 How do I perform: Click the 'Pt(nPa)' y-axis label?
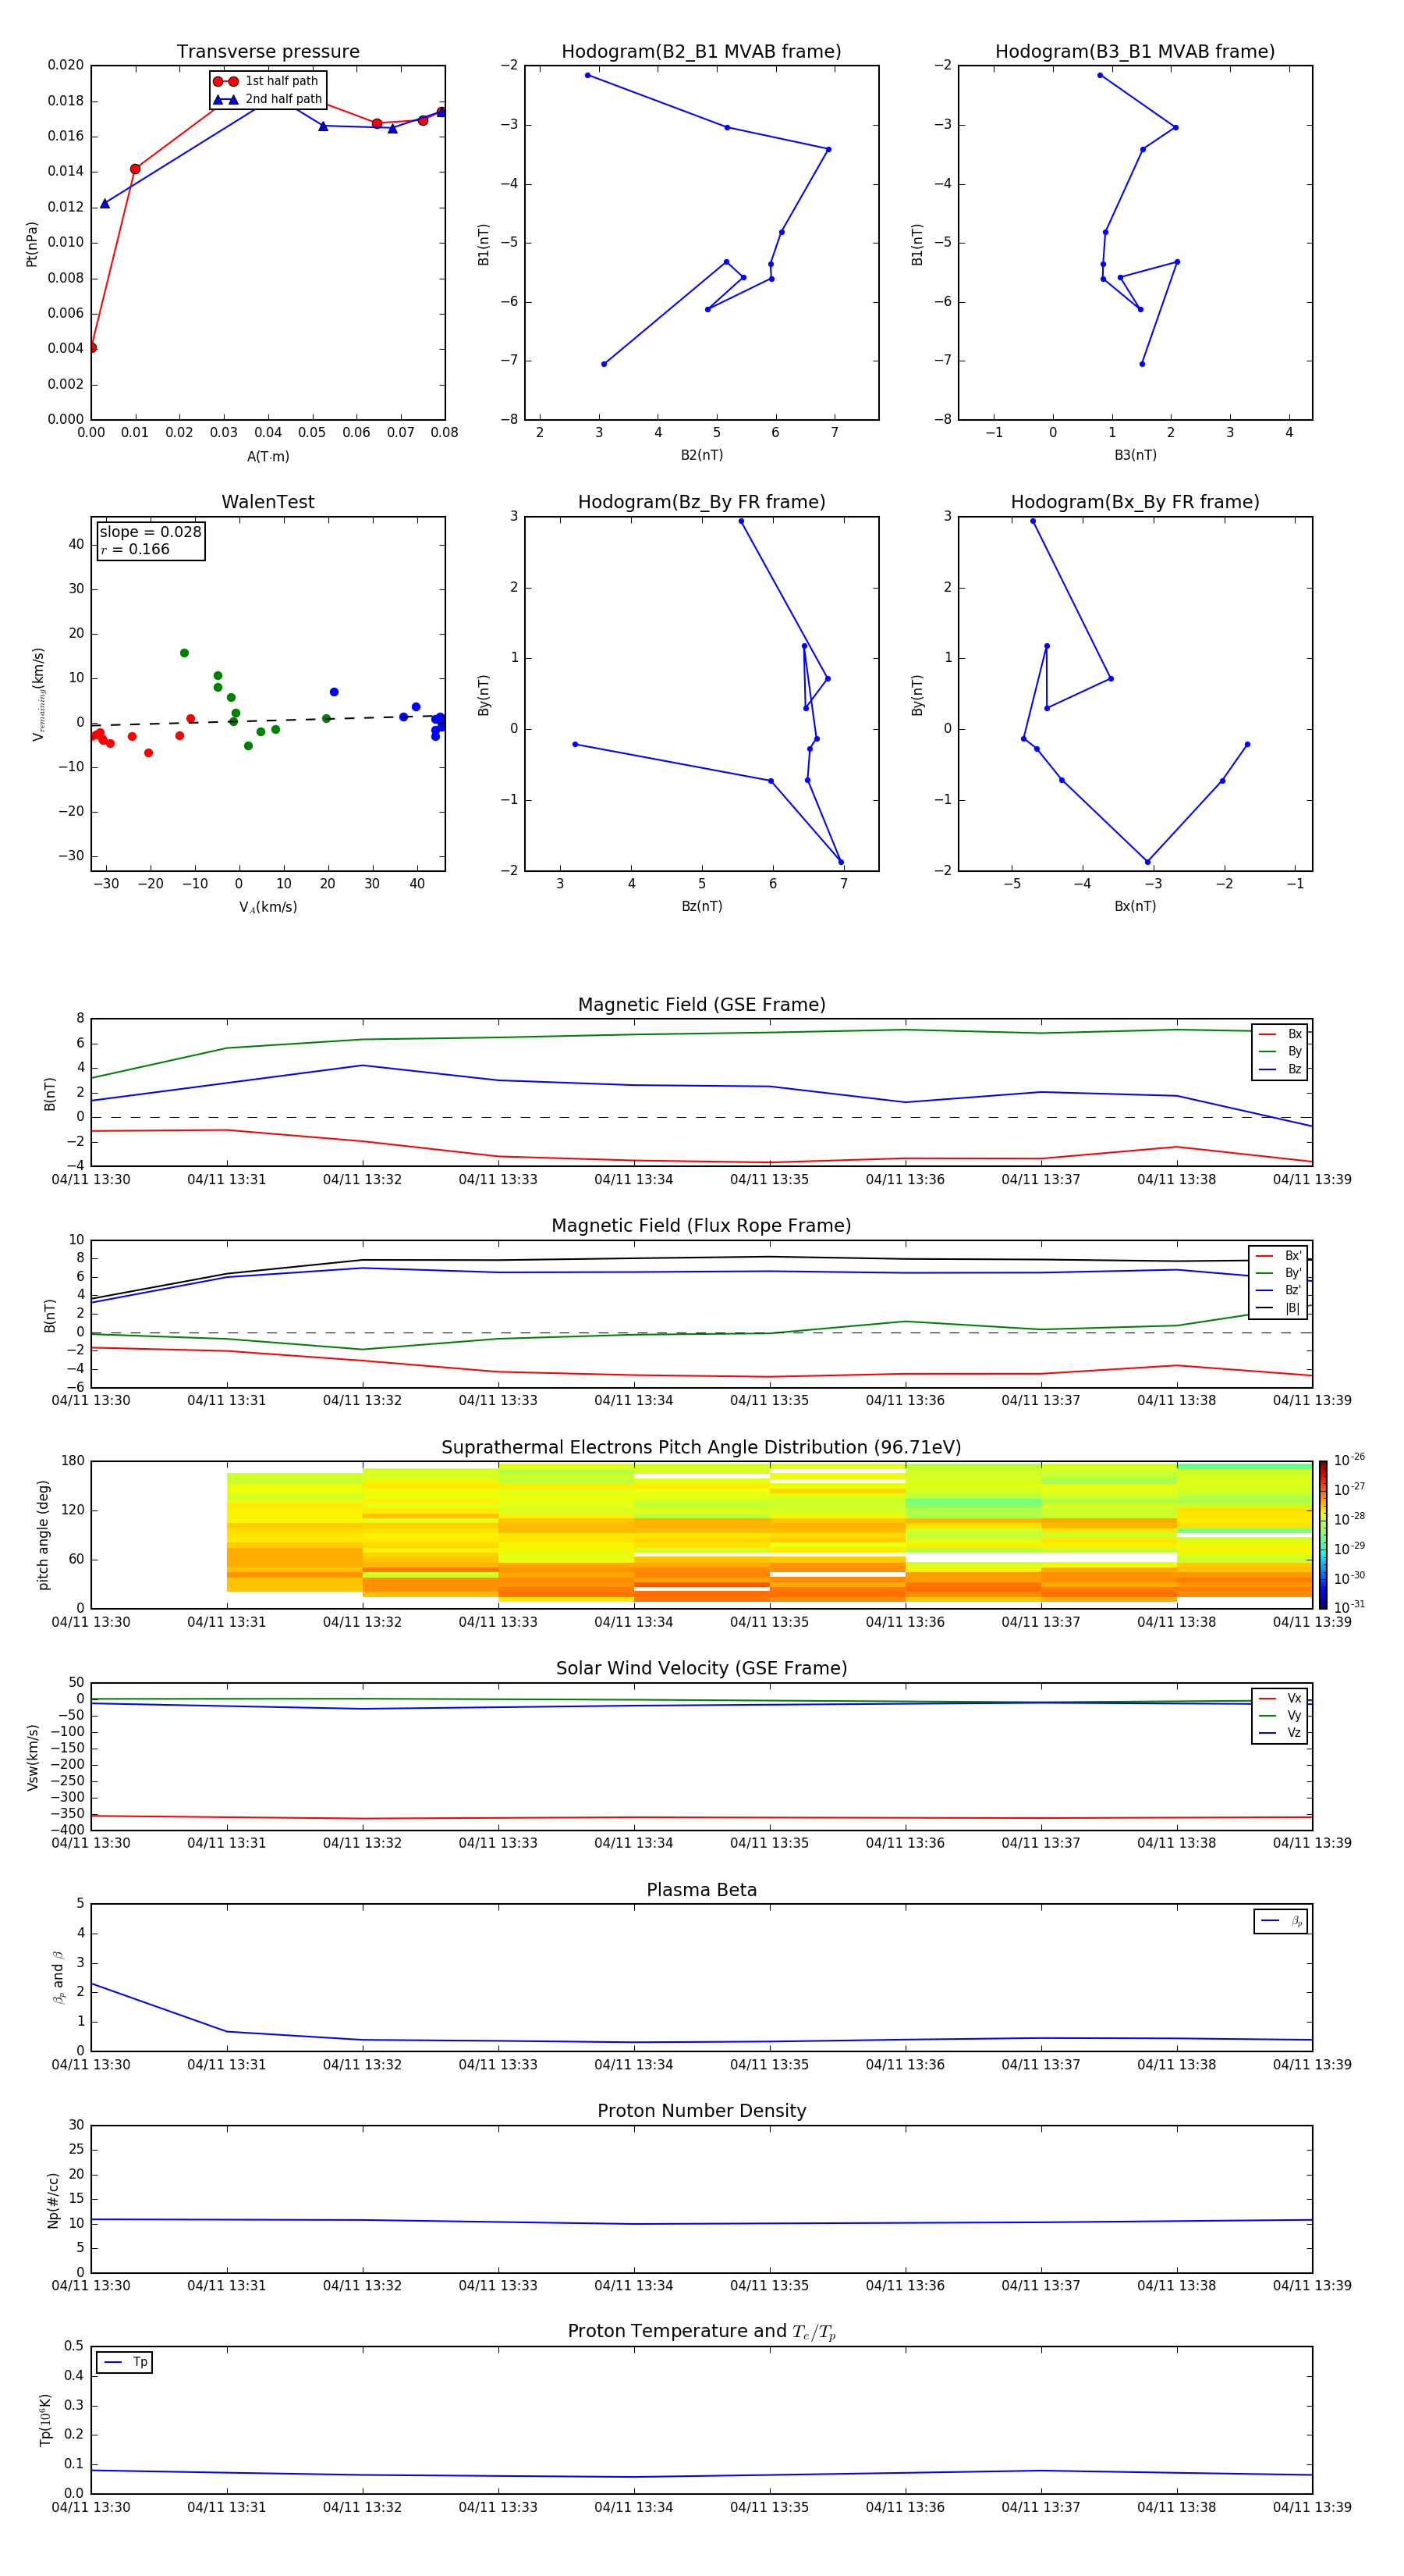pyautogui.click(x=31, y=244)
